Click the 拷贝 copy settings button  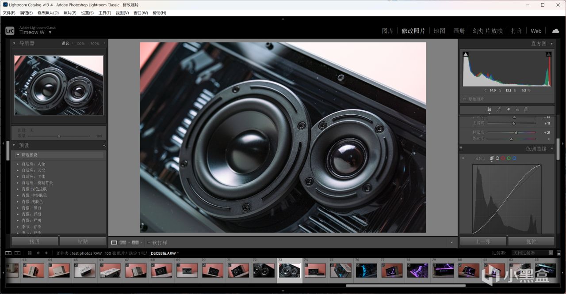(x=34, y=241)
